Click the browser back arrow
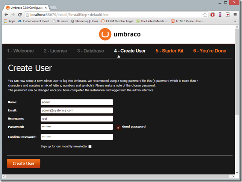The image size is (242, 182). click(x=6, y=15)
